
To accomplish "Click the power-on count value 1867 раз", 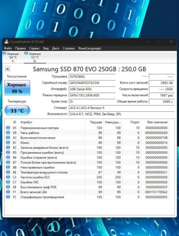I will tap(162, 95).
